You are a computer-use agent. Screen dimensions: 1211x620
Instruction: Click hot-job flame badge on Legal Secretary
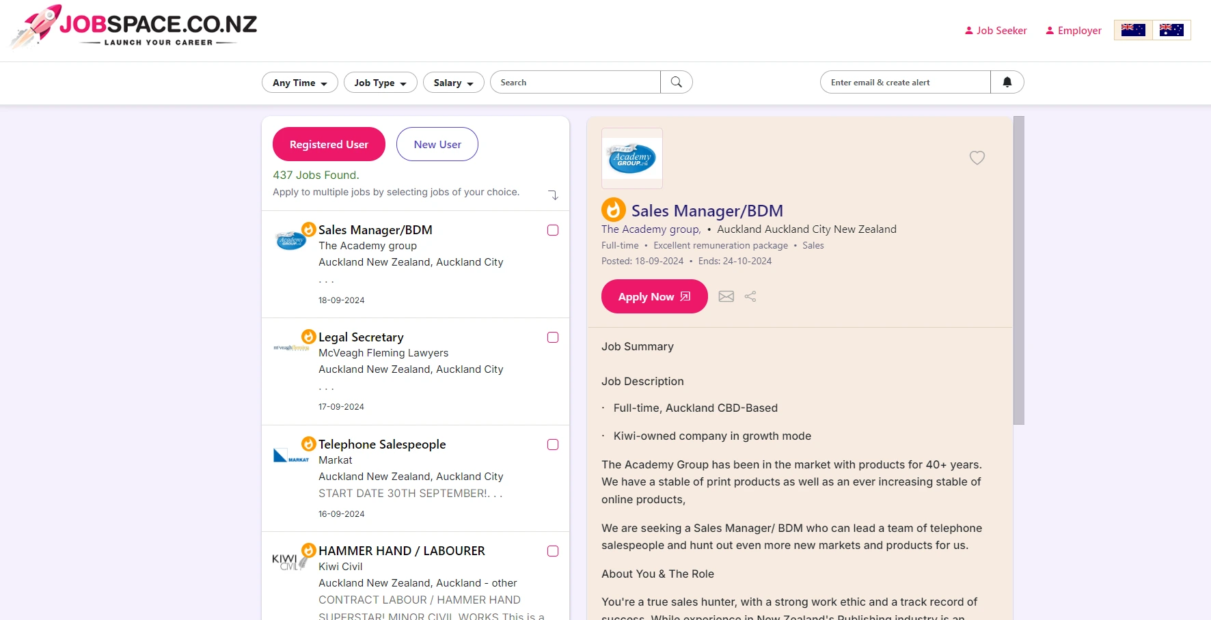point(309,337)
